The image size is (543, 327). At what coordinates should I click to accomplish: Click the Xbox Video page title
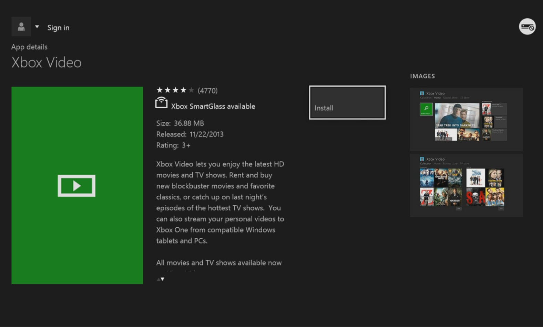click(47, 63)
